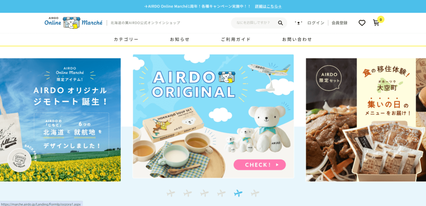Open the favorites heart icon
This screenshot has height=206, width=426.
362,23
